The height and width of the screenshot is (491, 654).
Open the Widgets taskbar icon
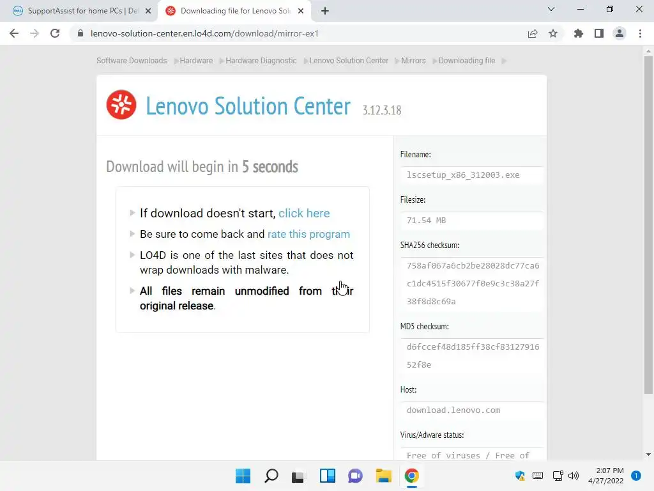point(328,476)
